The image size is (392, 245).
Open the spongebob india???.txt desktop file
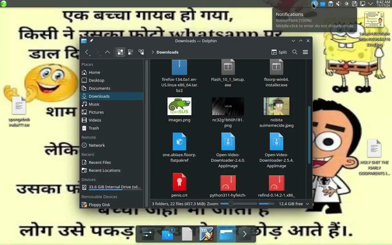19,111
